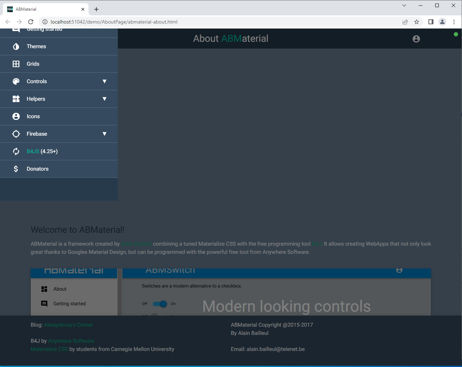Click the Grids icon in sidebar
Viewport: 462px width, 367px height.
pyautogui.click(x=16, y=64)
